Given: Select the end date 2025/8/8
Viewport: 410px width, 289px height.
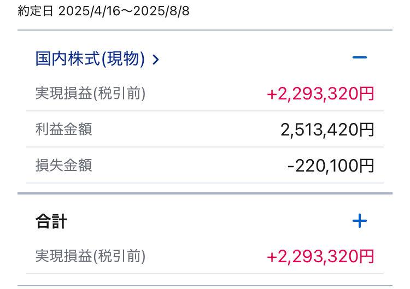Looking at the screenshot, I should [162, 11].
